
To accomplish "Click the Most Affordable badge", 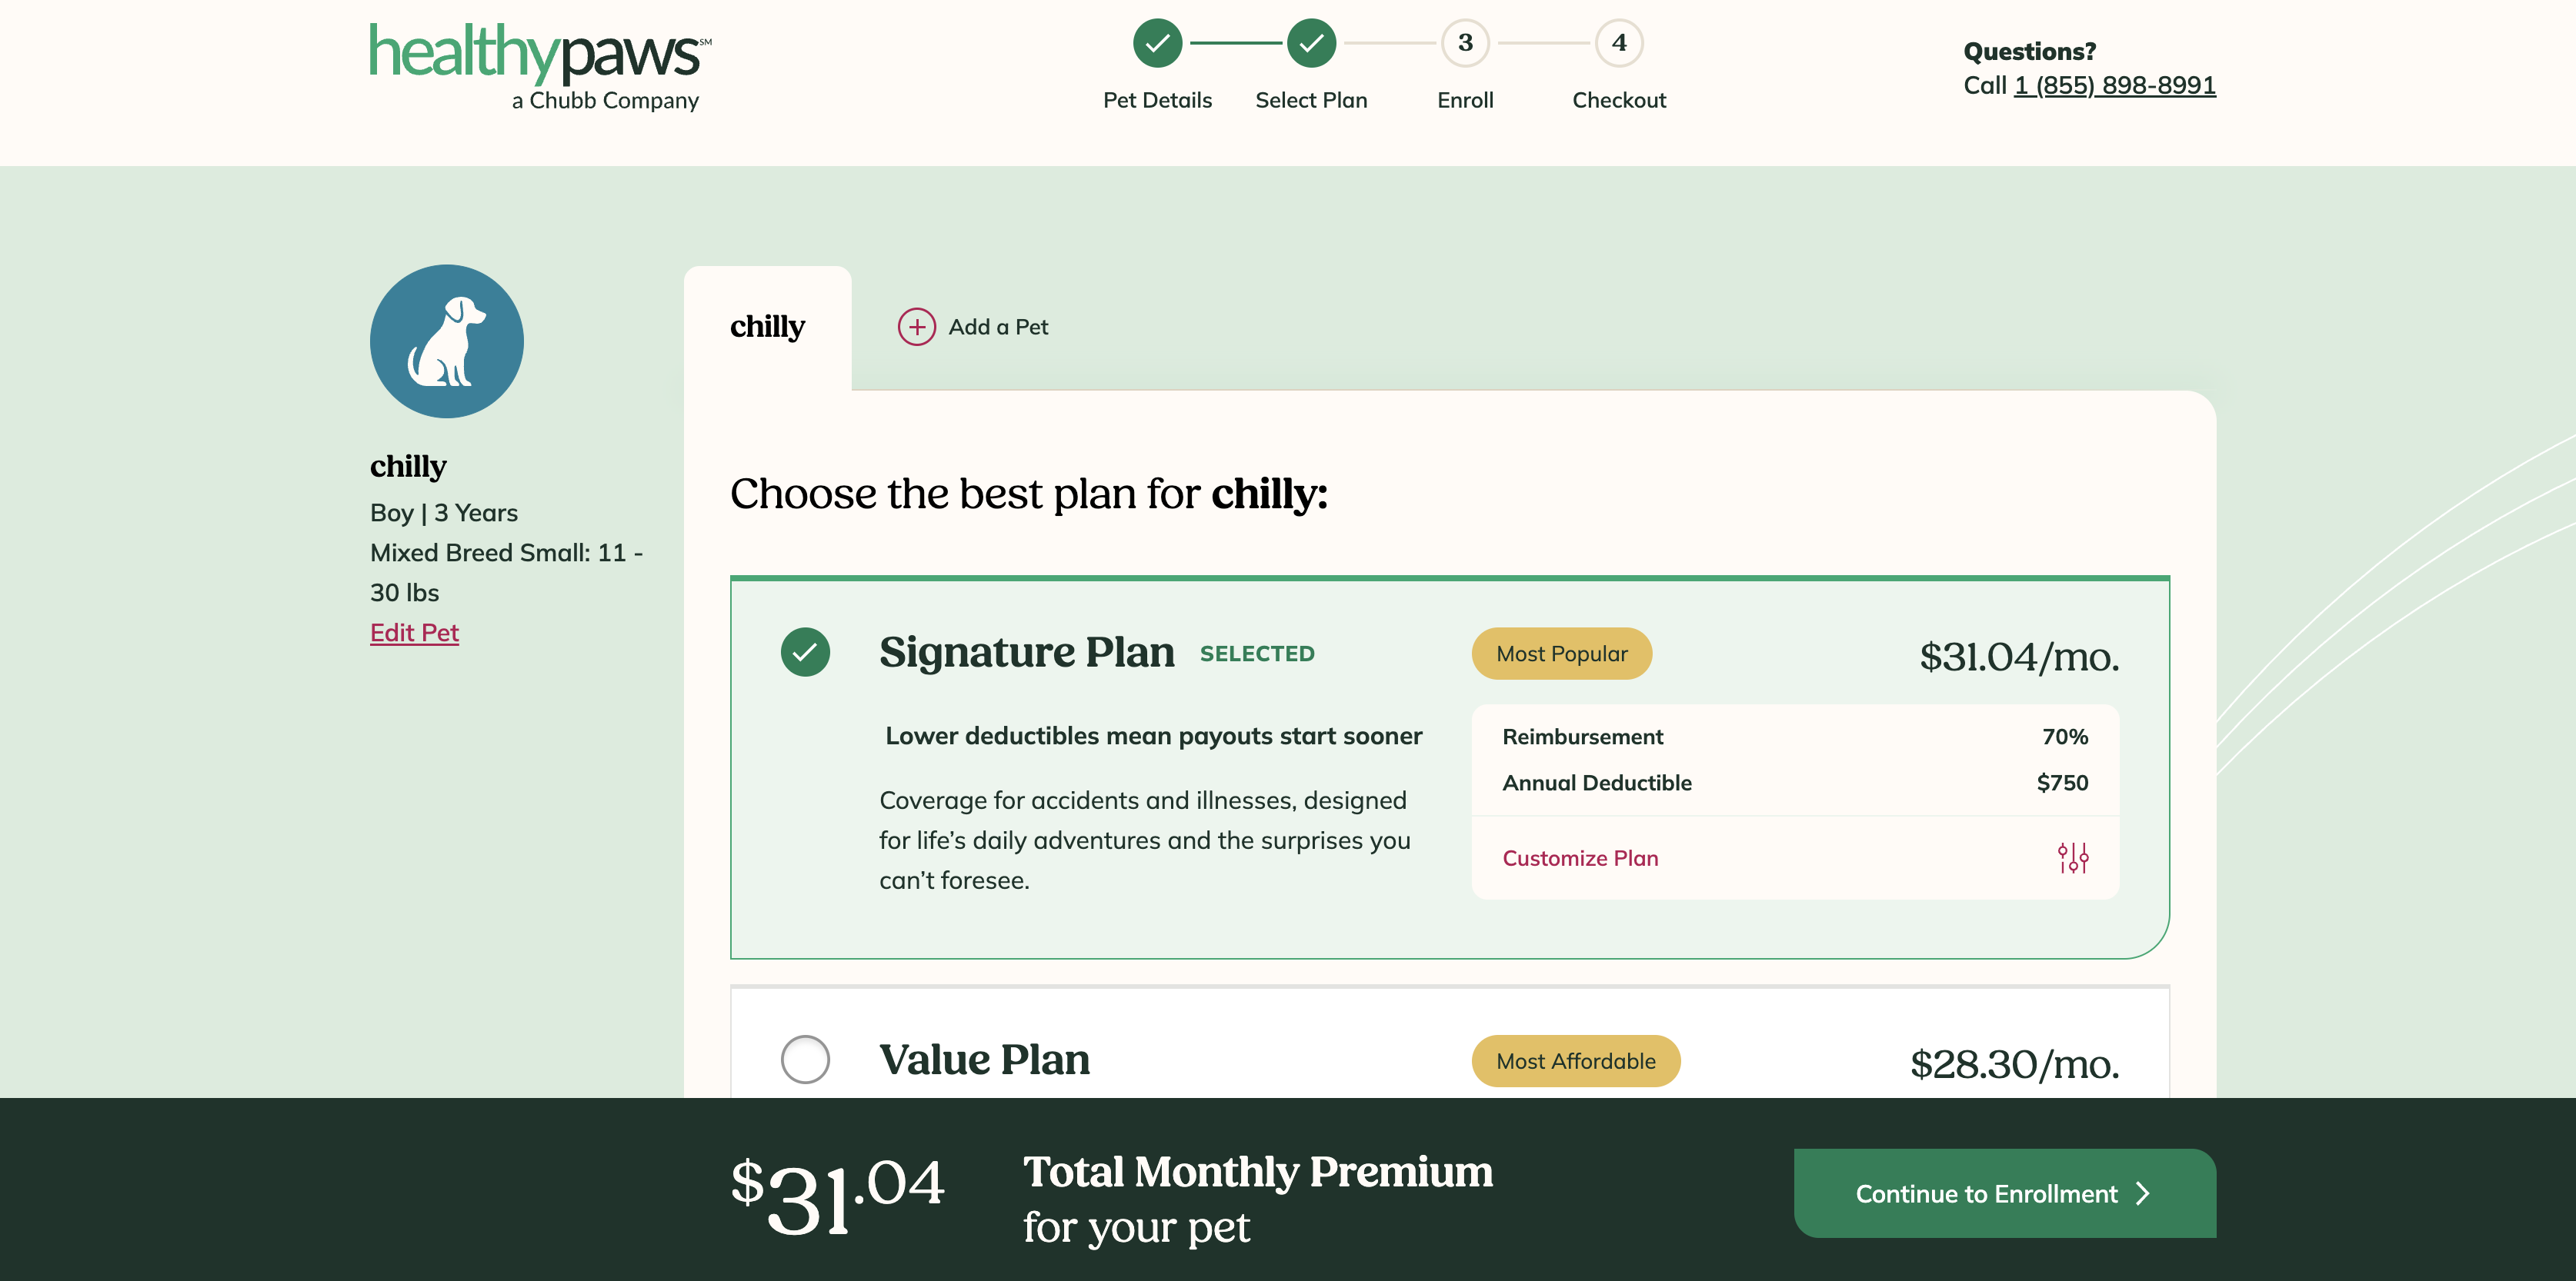I will click(x=1575, y=1061).
